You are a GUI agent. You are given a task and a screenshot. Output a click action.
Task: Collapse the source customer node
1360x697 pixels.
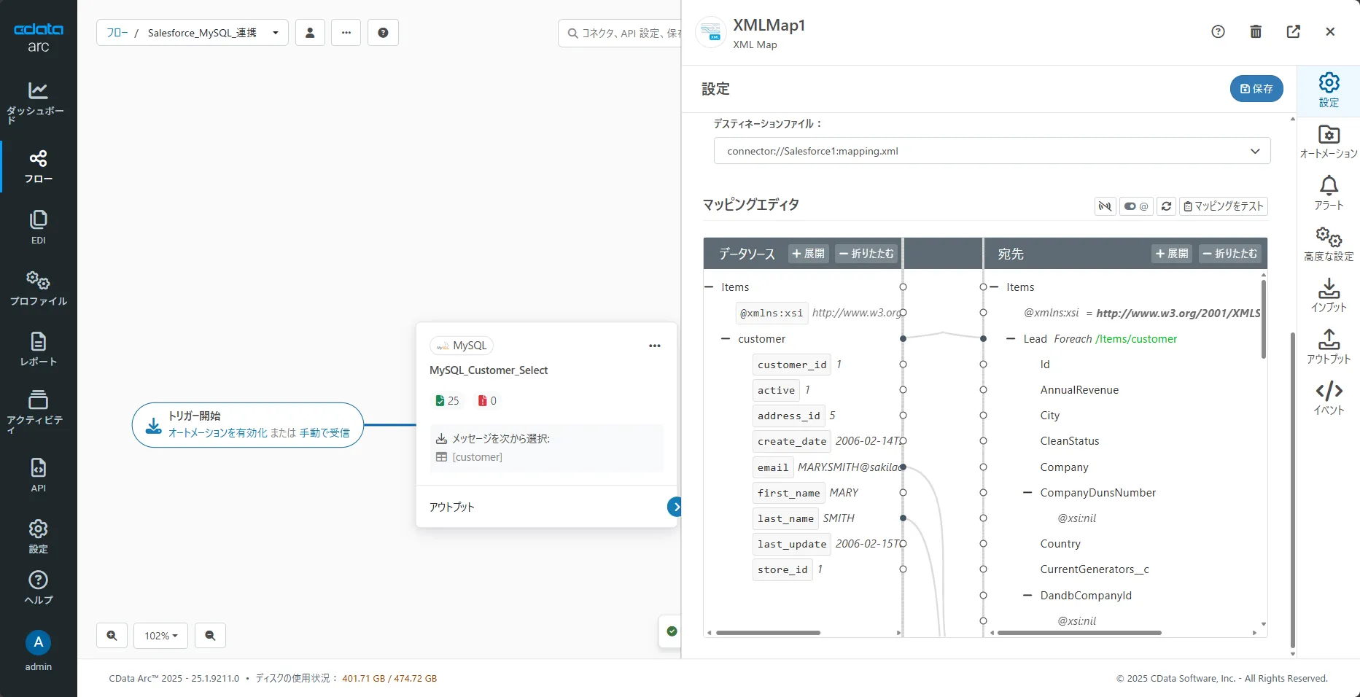click(726, 339)
